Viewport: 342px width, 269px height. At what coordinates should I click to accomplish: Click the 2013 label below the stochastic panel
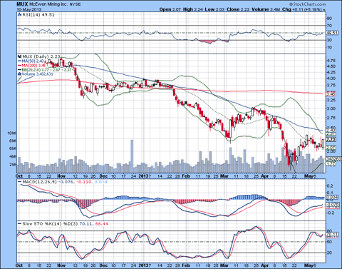143,265
